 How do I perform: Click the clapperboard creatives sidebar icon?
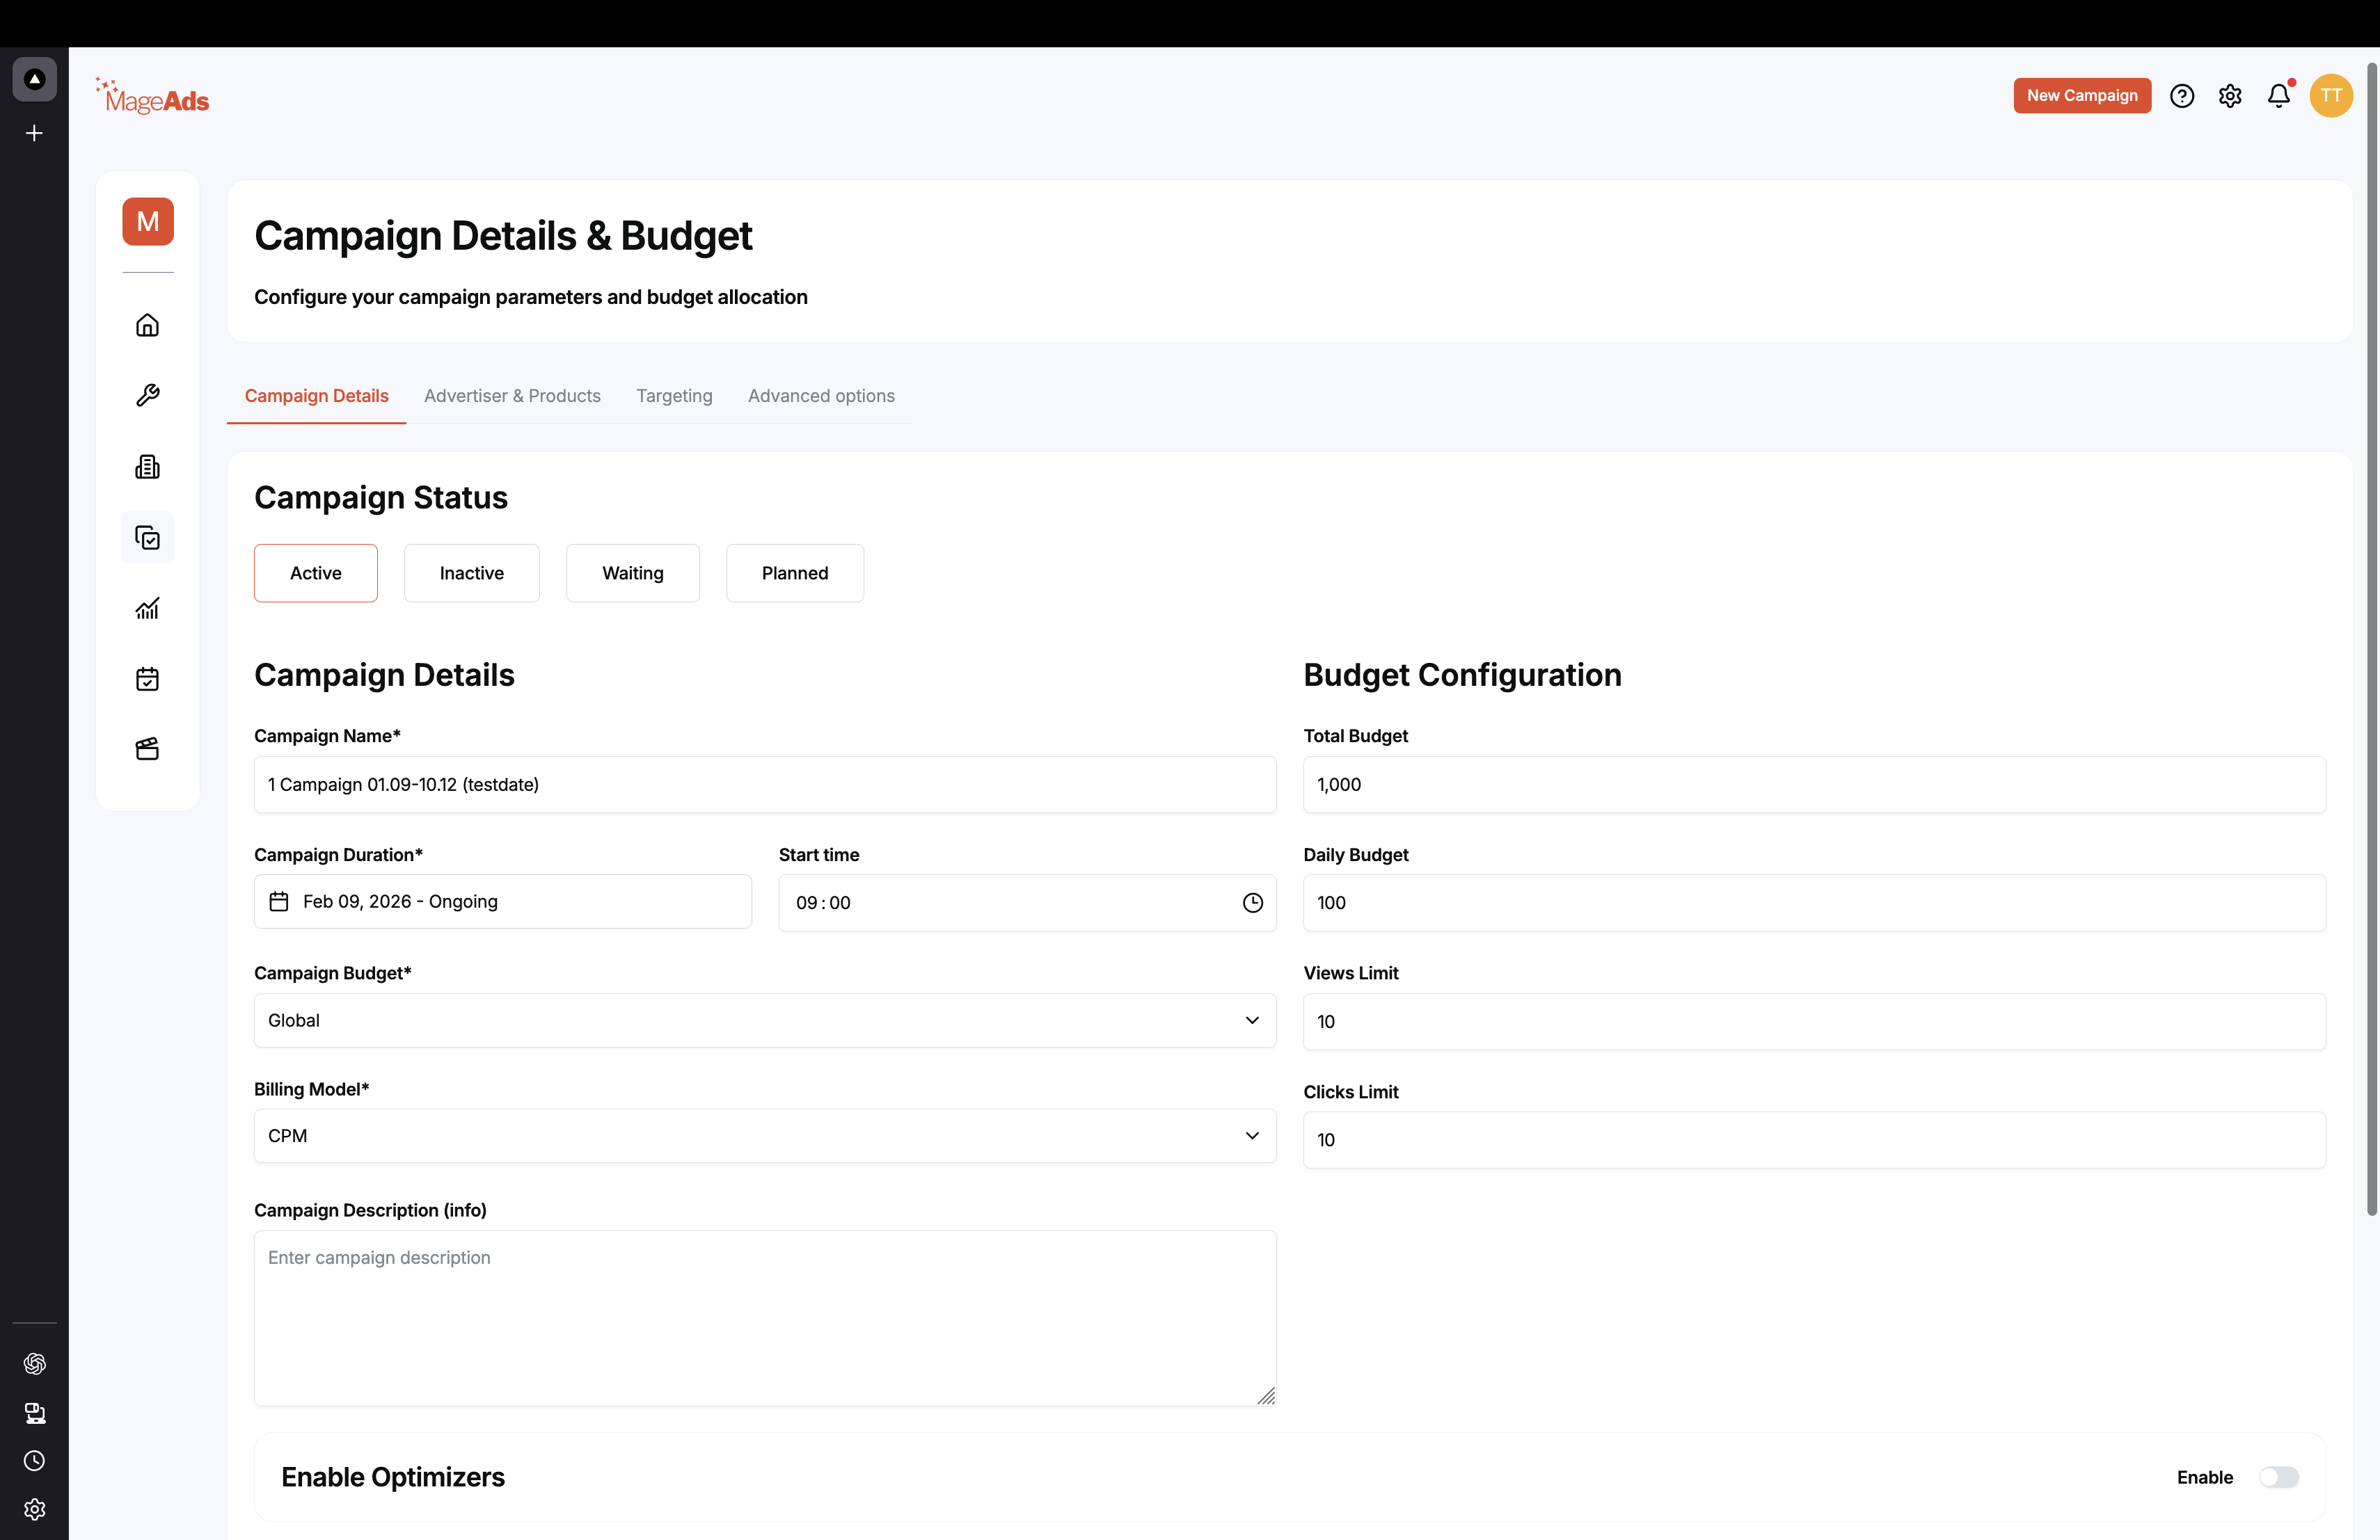point(147,750)
